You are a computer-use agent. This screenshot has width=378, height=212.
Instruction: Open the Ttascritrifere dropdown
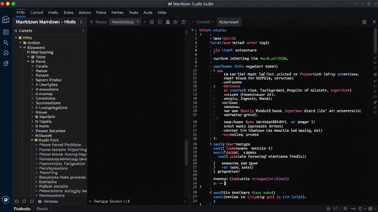tap(125, 22)
